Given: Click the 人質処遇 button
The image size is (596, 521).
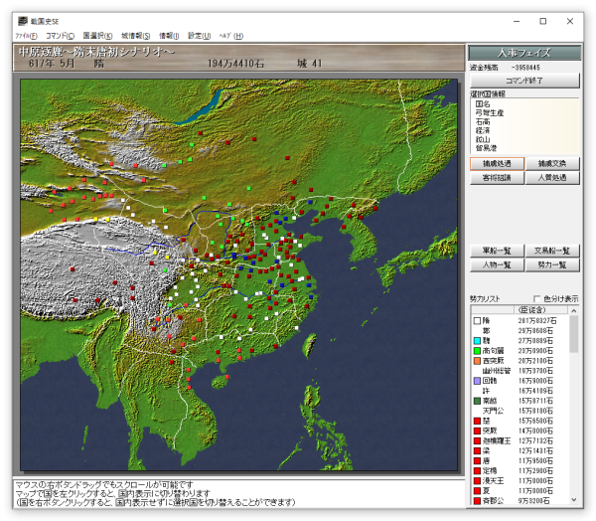Looking at the screenshot, I should (551, 177).
